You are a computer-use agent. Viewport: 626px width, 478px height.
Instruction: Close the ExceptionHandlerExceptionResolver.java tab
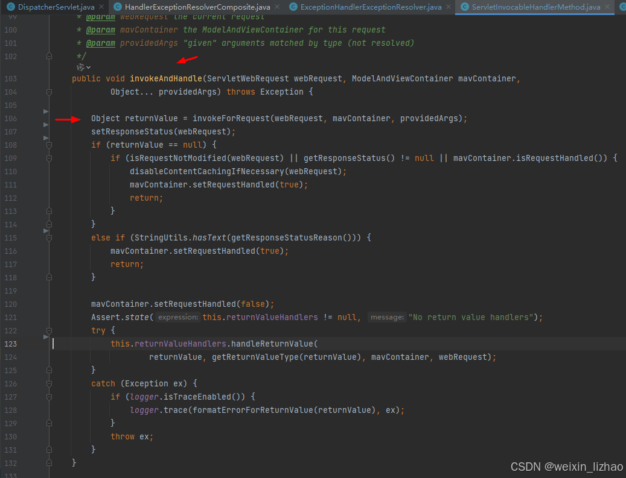tap(449, 7)
